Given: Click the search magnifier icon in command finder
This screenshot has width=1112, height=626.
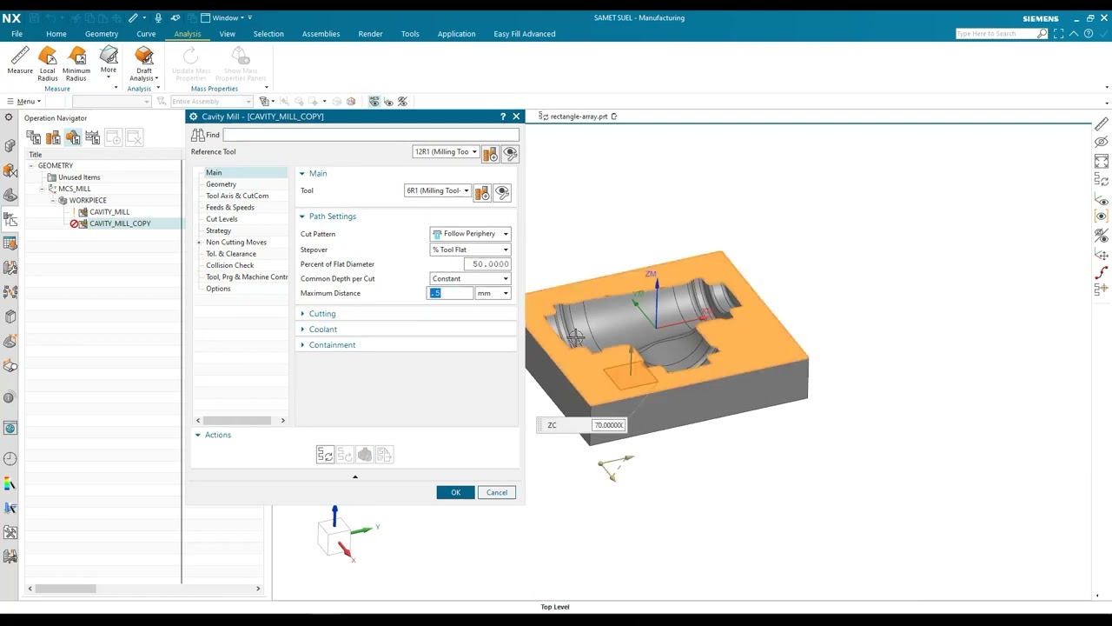Looking at the screenshot, I should (1042, 34).
